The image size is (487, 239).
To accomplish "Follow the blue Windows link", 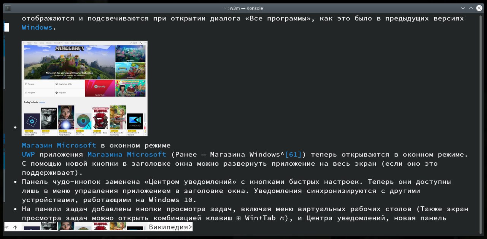I will (x=37, y=27).
